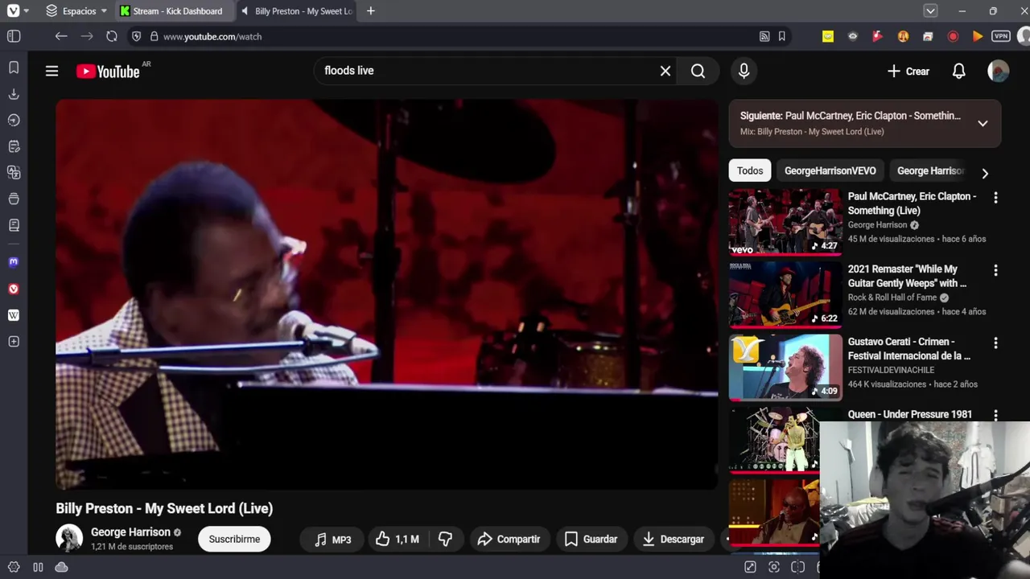
Task: Reload the current YouTube page
Action: [112, 36]
